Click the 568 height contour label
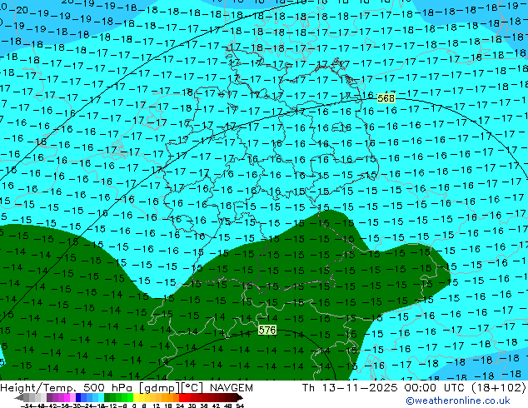 [386, 98]
